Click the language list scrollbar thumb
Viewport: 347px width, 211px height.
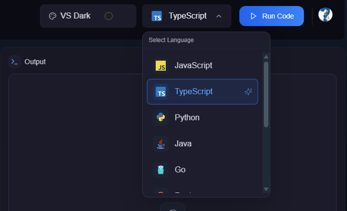tap(266, 95)
